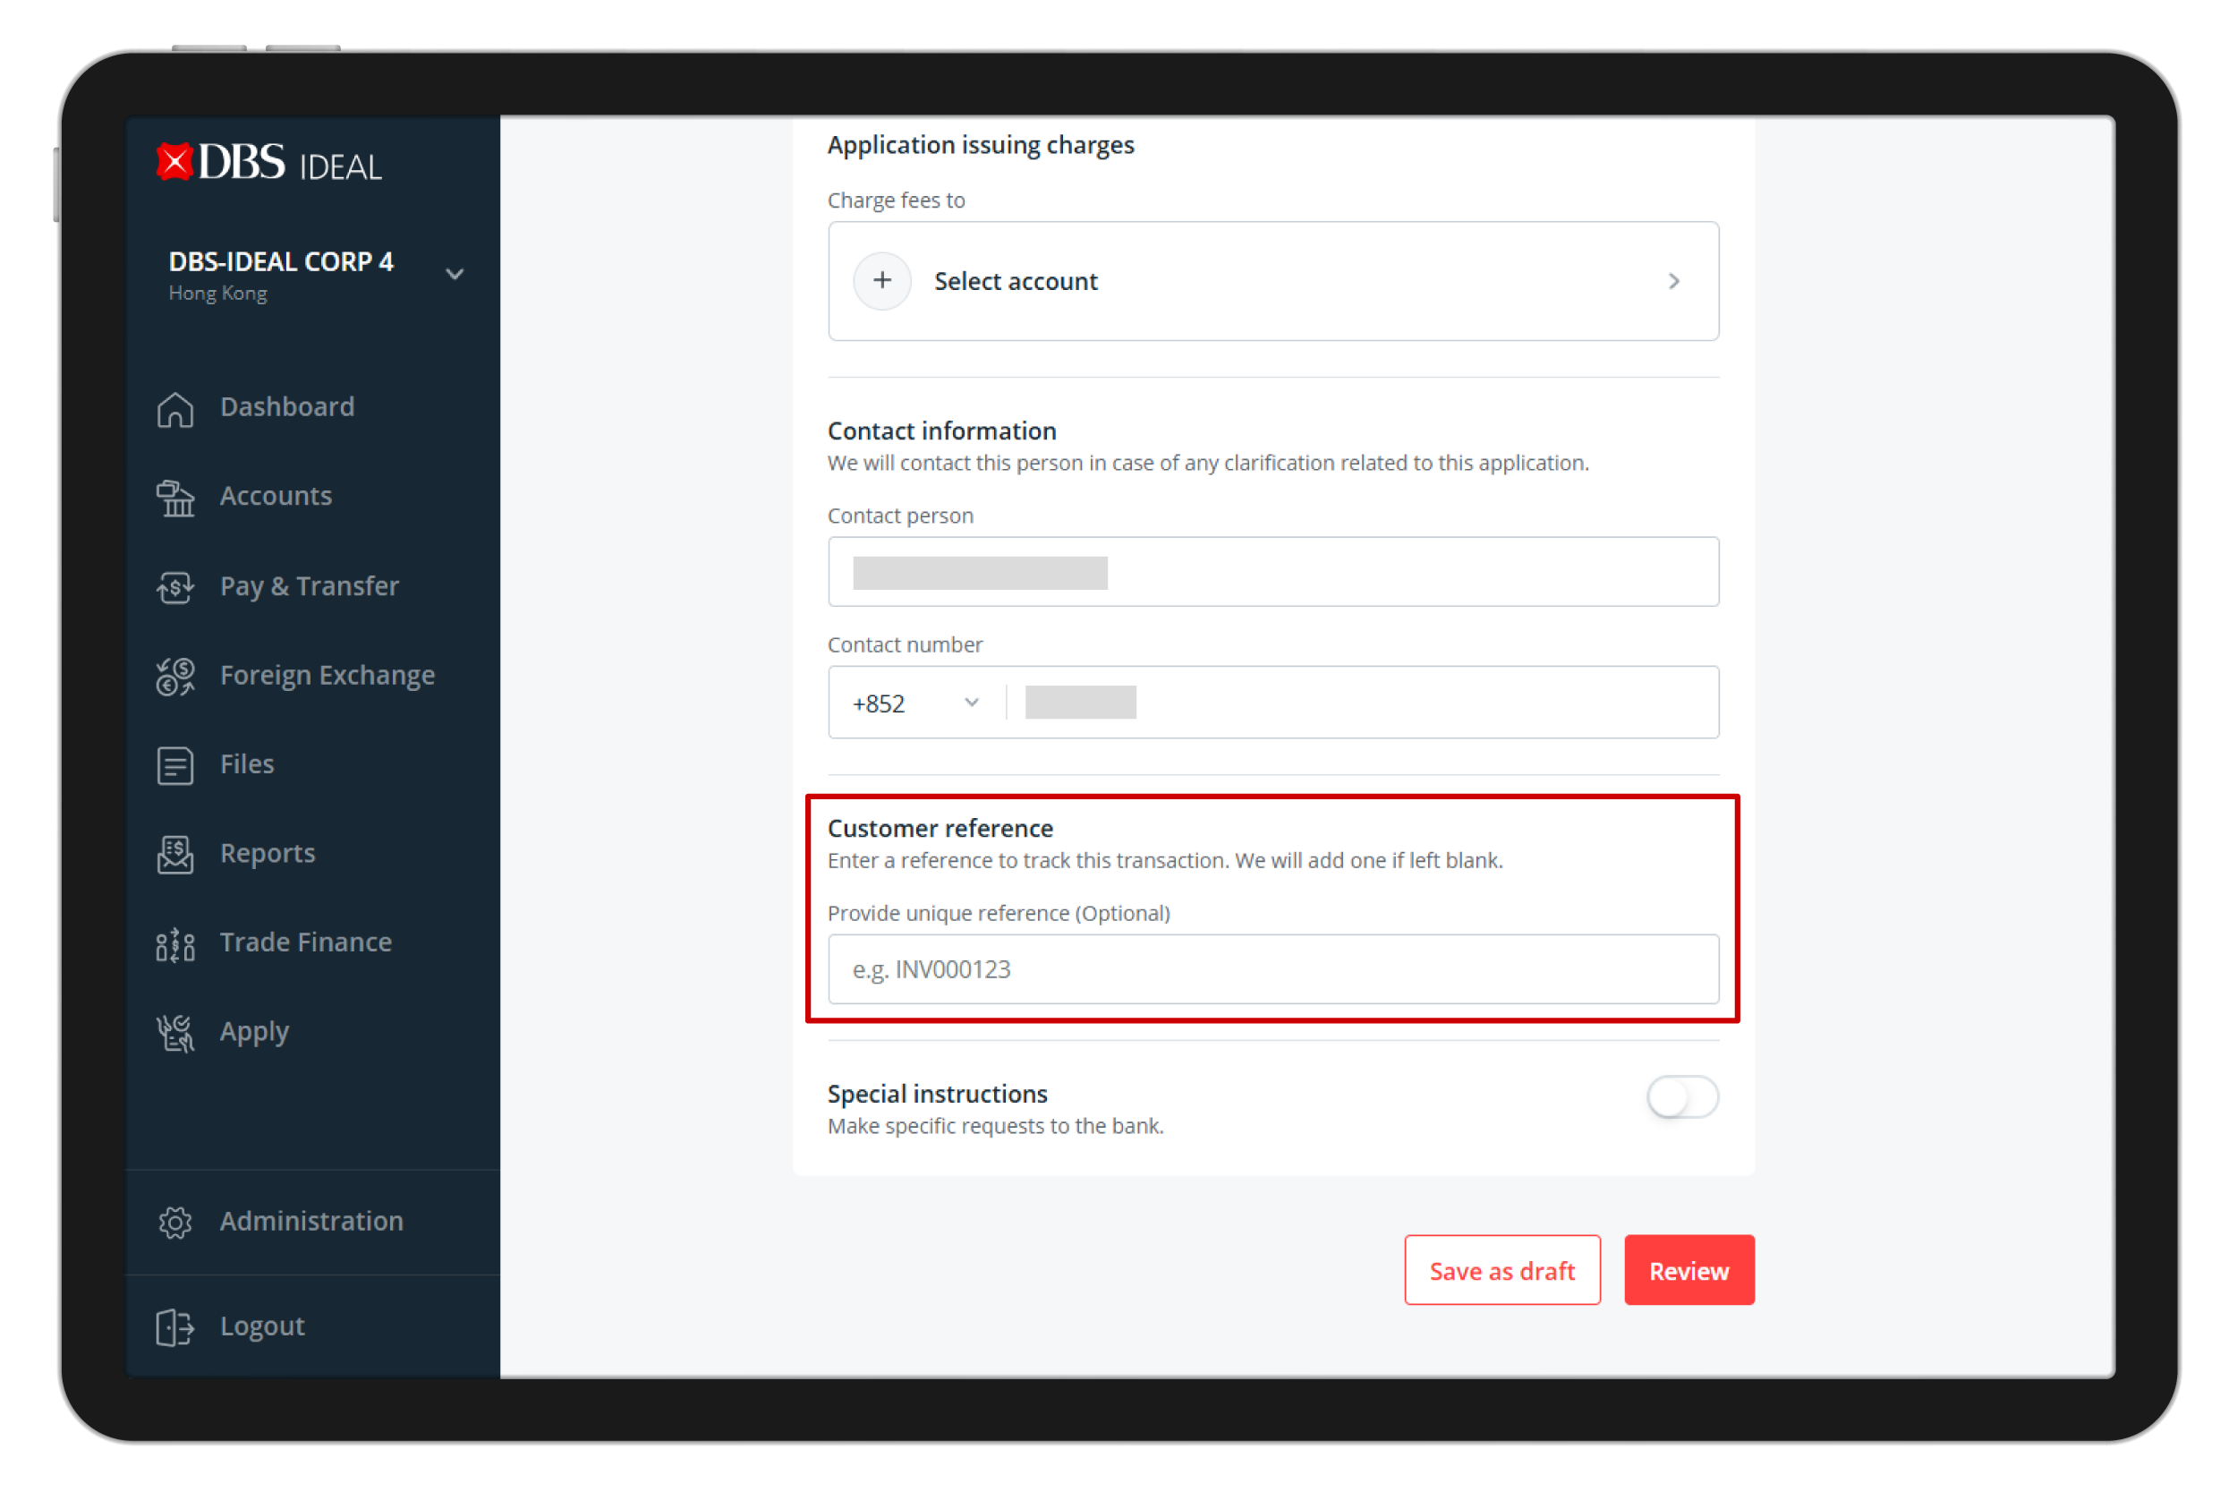Open Select account chevron for charge fees
This screenshot has height=1492, width=2237.
click(x=1674, y=282)
